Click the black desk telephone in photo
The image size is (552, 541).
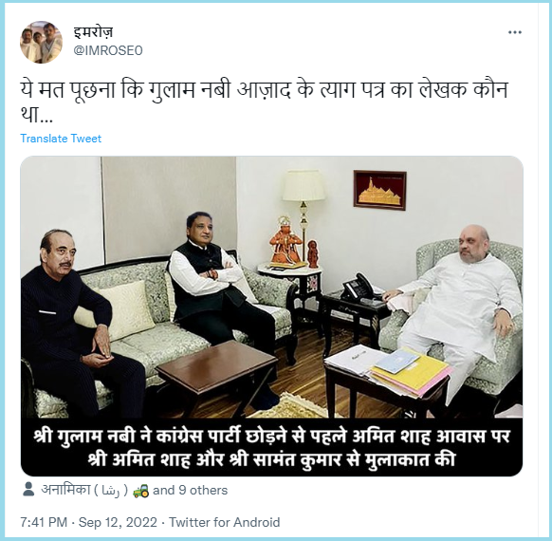pyautogui.click(x=360, y=289)
